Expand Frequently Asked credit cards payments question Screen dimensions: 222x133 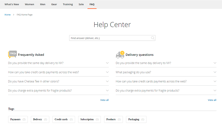(x=58, y=72)
